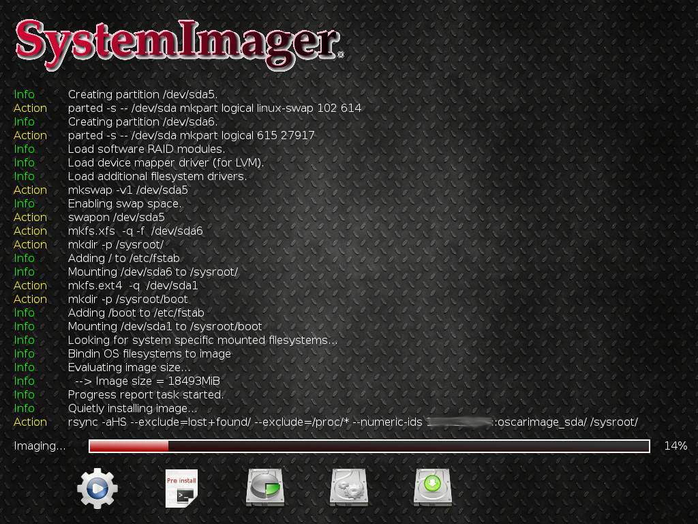Click "Quietly installing image..." log line
Viewport: 698px width, 524px height.
[x=132, y=409]
